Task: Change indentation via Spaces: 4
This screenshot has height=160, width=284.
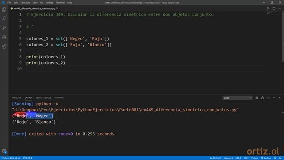Action: 228,158
